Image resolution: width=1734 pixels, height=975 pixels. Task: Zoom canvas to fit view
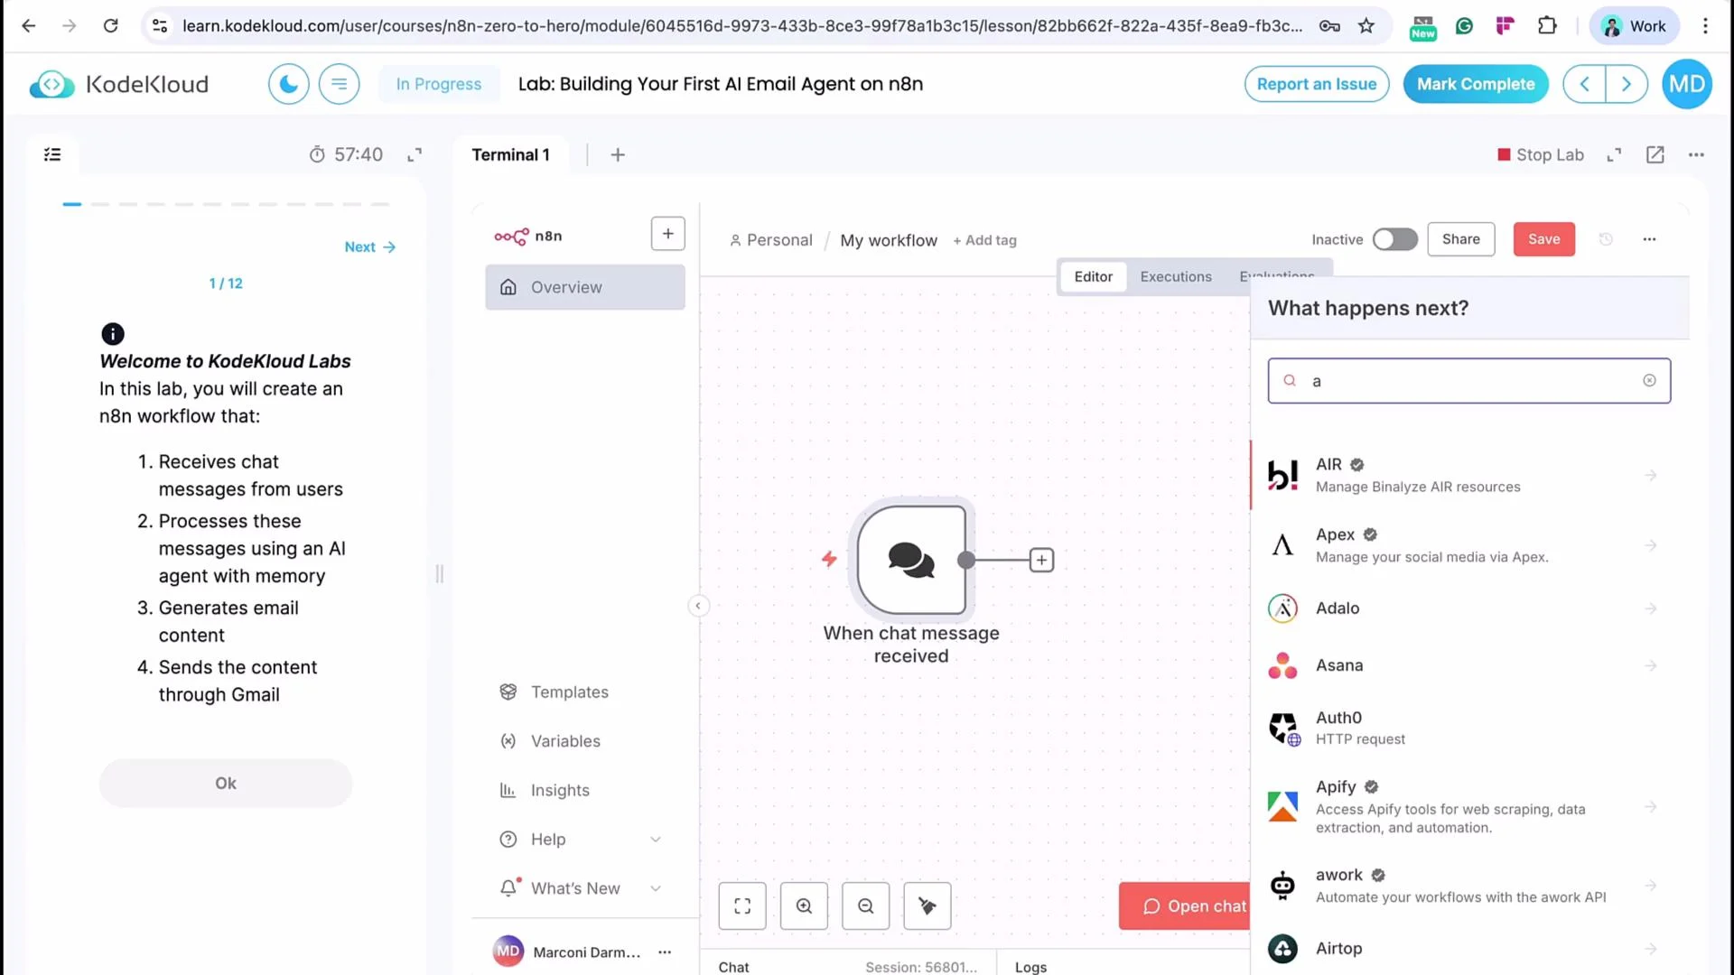(742, 905)
